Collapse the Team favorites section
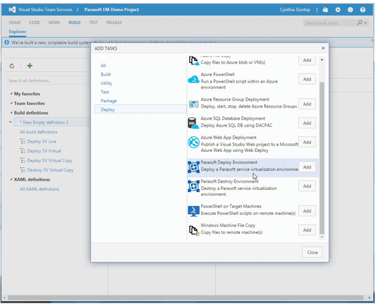Viewport: 377px width, 305px height. pyautogui.click(x=11, y=103)
